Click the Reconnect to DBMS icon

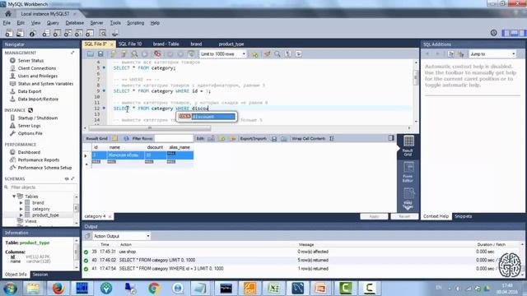coord(115,33)
